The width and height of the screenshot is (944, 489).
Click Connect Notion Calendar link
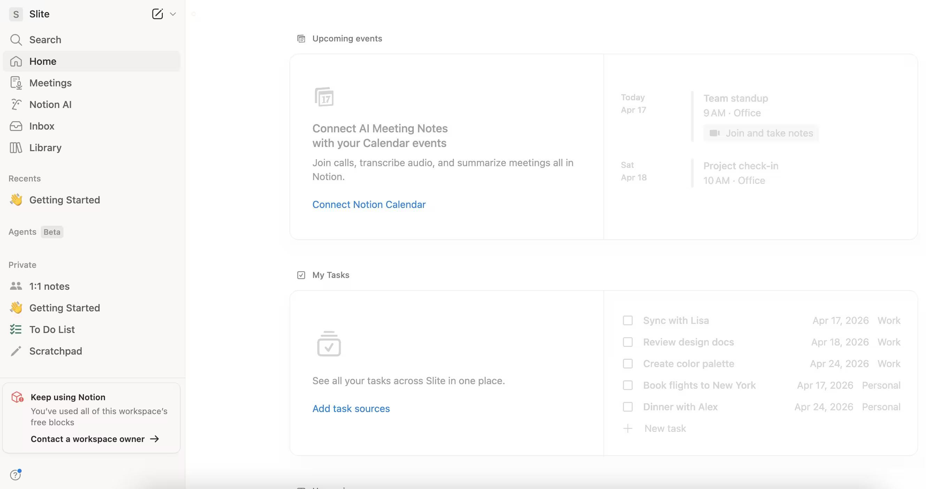(369, 204)
